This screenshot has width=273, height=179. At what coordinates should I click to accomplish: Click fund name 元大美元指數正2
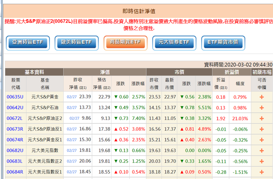45,161
